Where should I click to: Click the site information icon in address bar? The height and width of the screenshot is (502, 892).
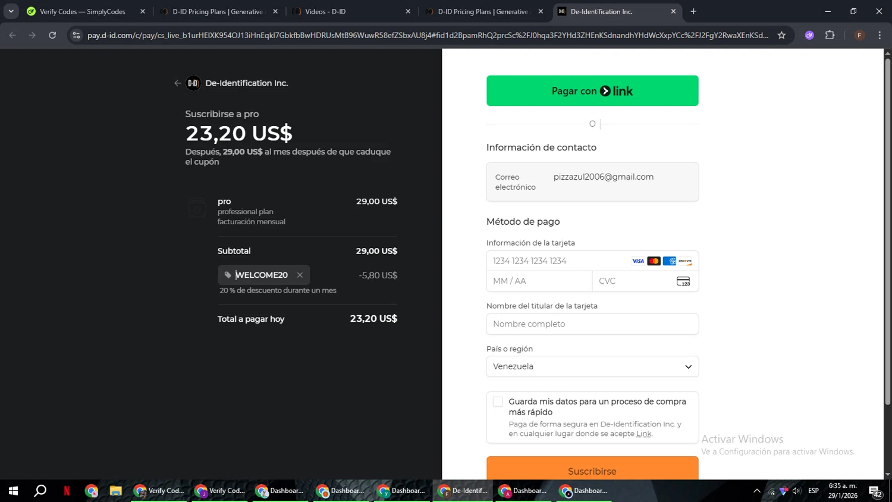76,35
